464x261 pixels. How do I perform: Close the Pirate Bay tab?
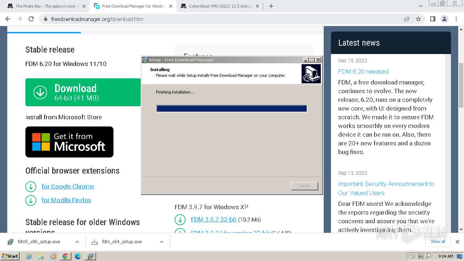(84, 6)
